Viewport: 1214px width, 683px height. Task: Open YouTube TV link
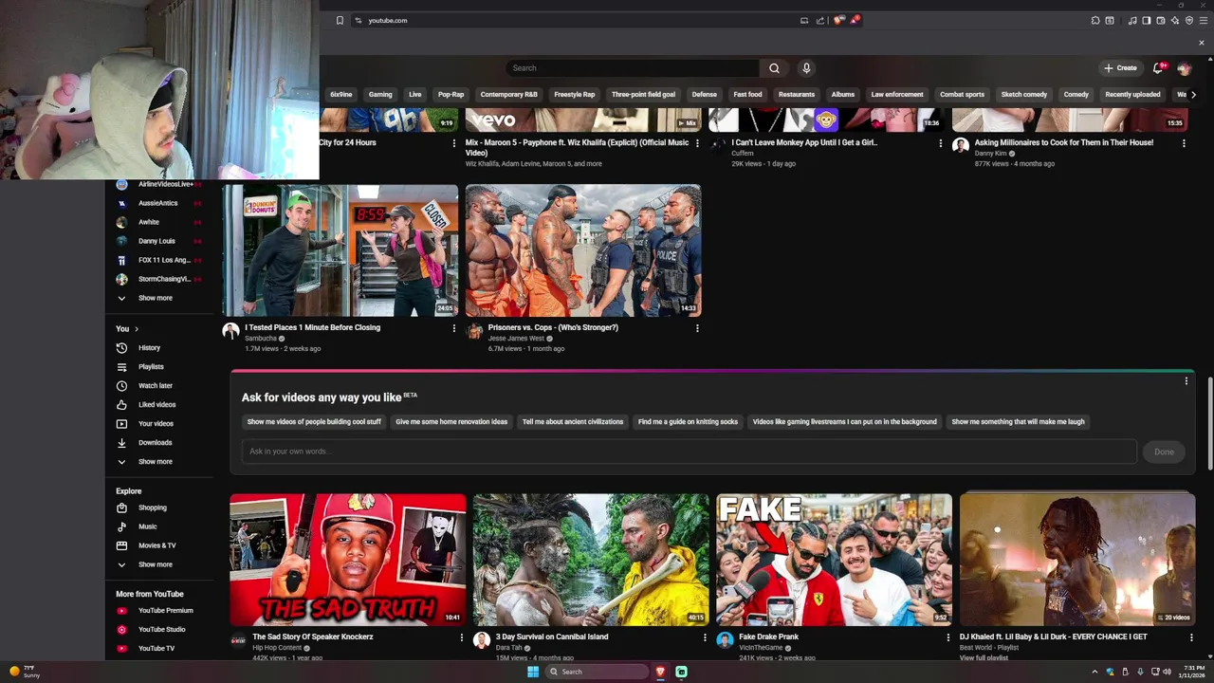pyautogui.click(x=158, y=649)
